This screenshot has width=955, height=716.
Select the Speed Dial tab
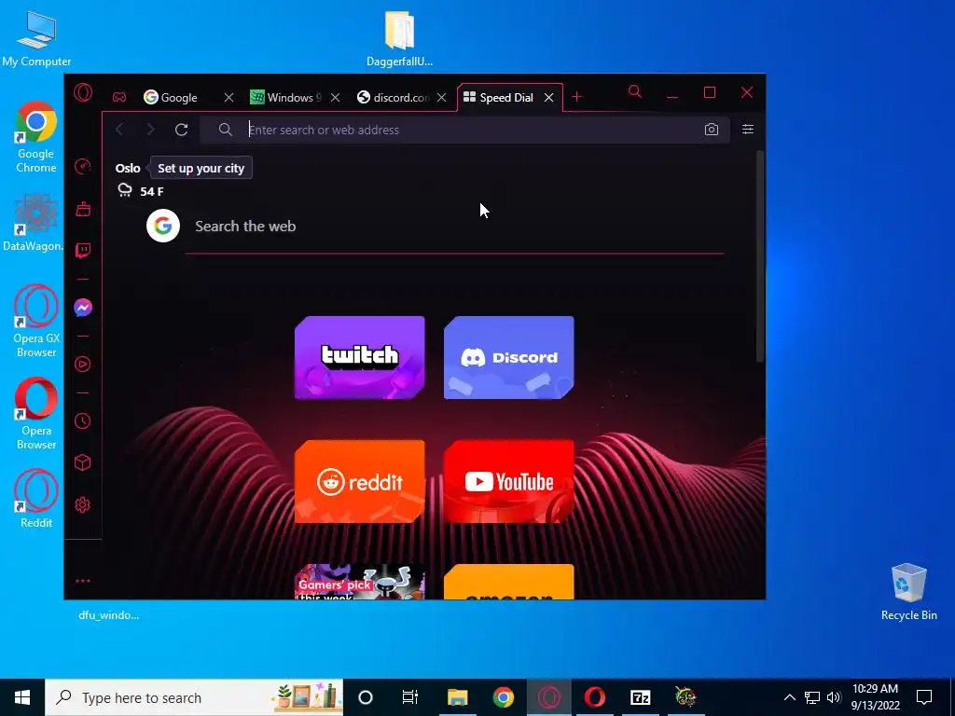(500, 97)
